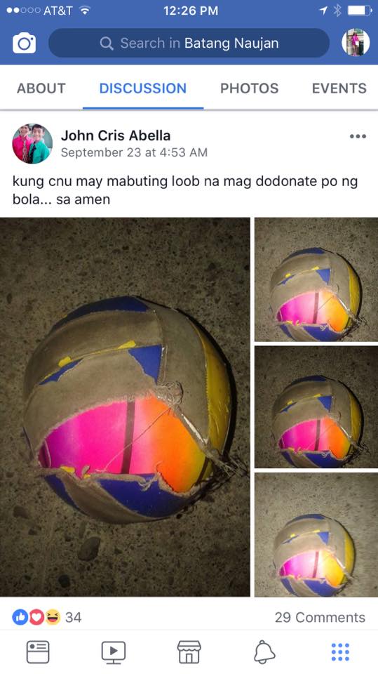
Task: View the 29 Comments link
Action: pyautogui.click(x=320, y=617)
